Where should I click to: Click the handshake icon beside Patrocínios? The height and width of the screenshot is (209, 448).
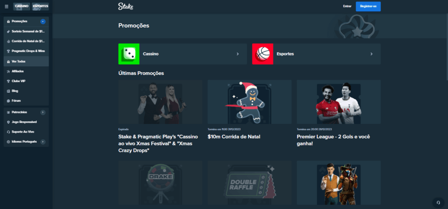pos(8,112)
